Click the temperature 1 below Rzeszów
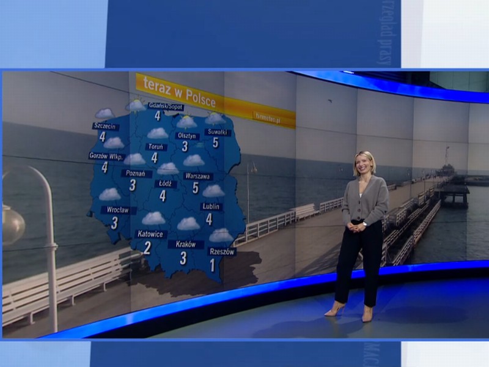 tap(213, 265)
